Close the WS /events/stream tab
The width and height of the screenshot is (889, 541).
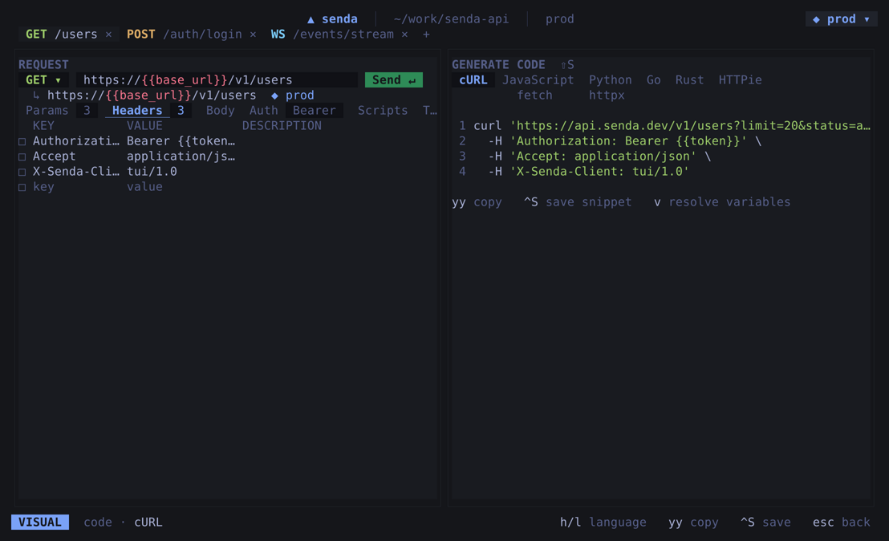pos(405,35)
